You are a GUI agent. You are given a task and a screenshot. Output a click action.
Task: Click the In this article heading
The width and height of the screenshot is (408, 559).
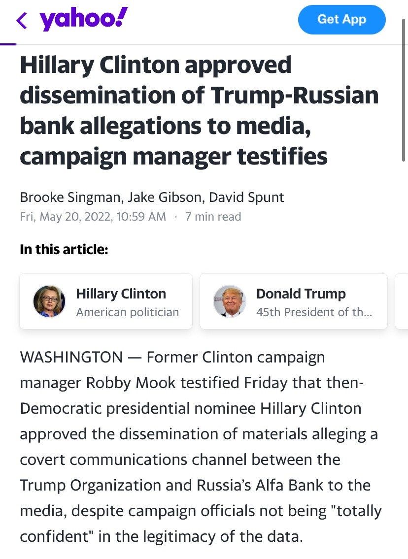[64, 249]
